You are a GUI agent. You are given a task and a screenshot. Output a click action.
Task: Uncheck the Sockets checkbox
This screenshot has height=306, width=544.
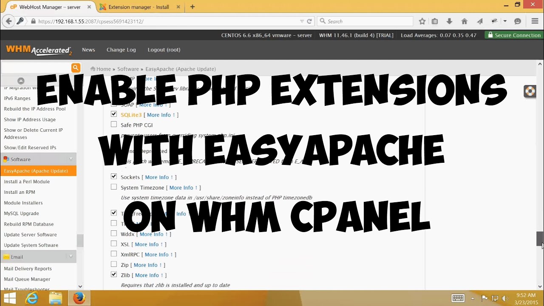tap(114, 176)
